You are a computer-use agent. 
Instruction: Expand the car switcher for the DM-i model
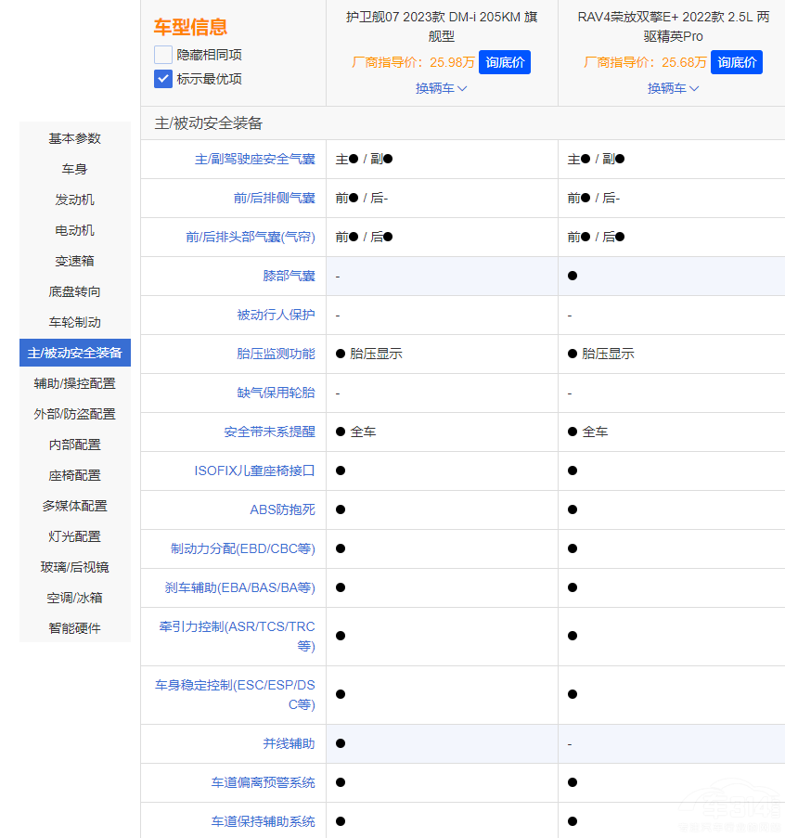441,88
